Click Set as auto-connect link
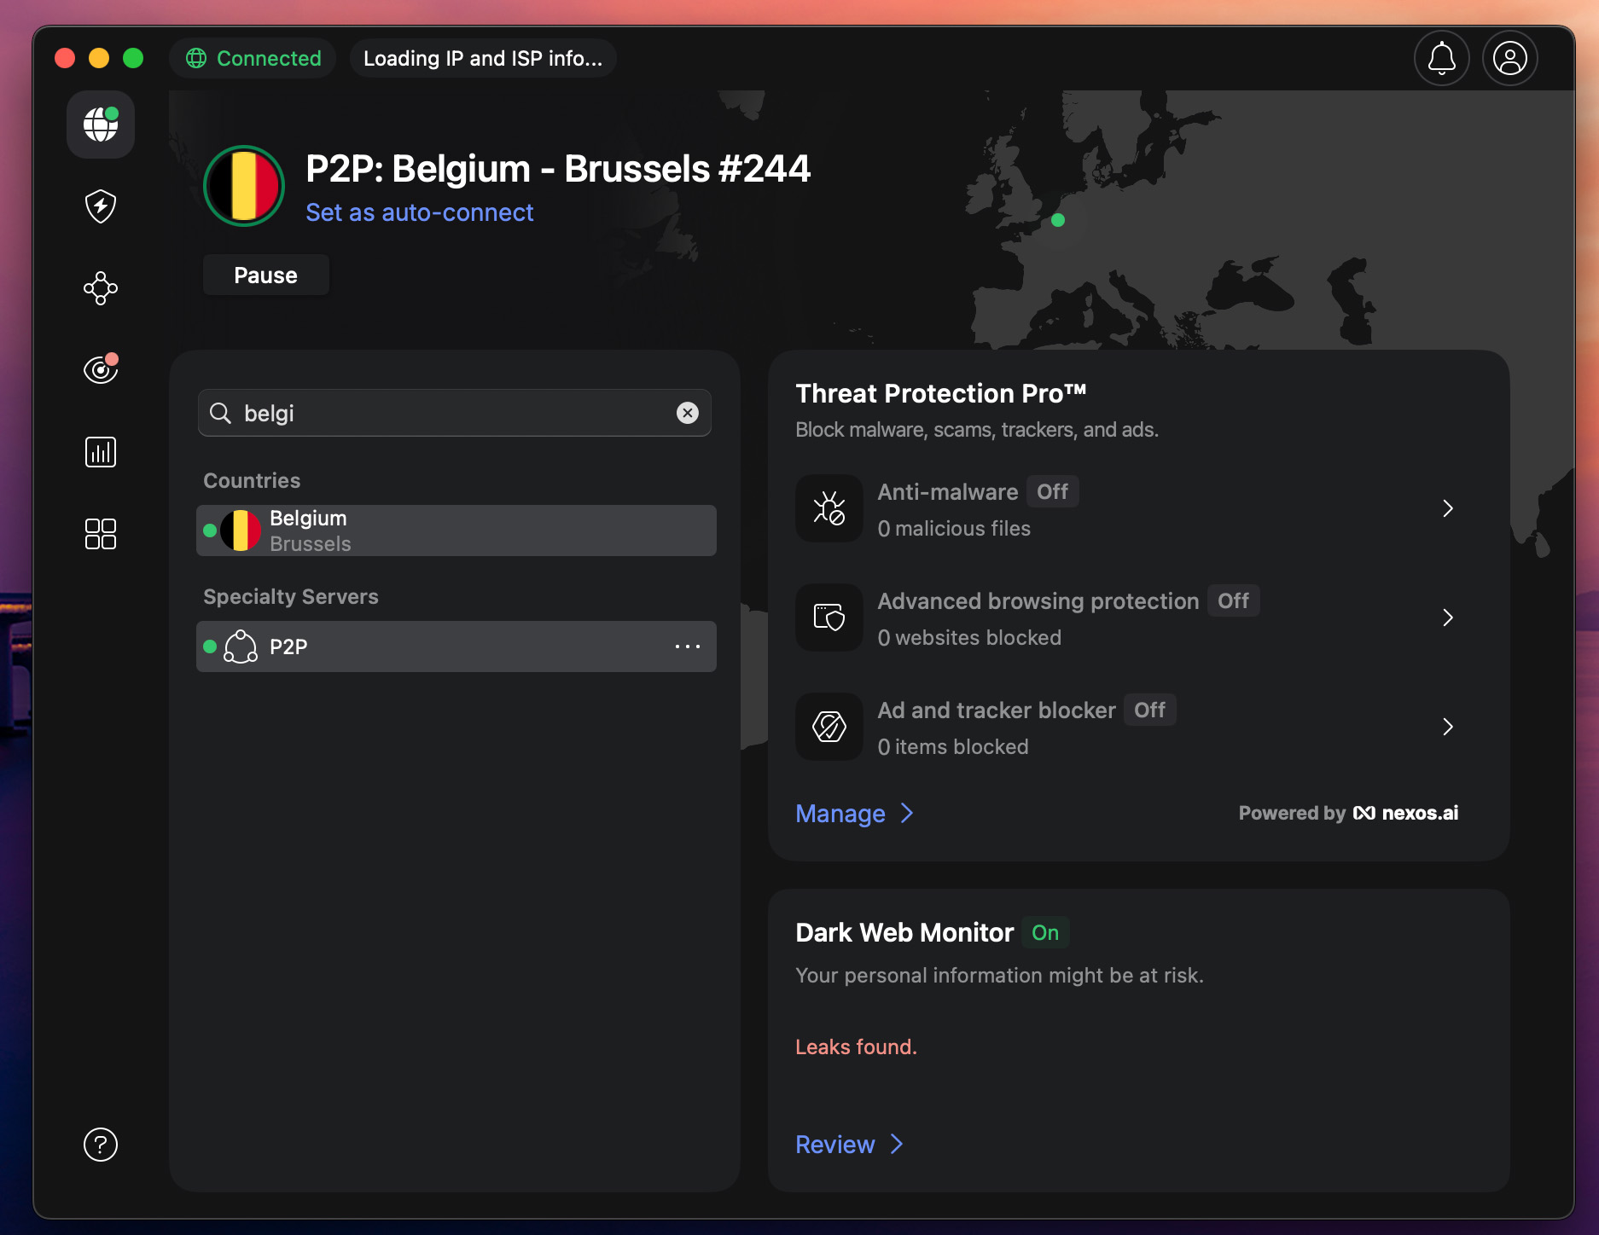 pos(419,212)
